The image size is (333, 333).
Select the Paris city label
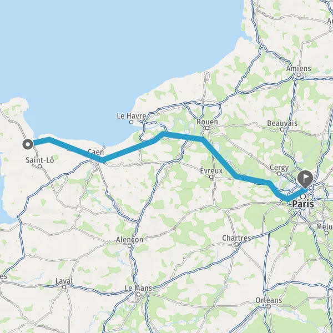coord(303,204)
